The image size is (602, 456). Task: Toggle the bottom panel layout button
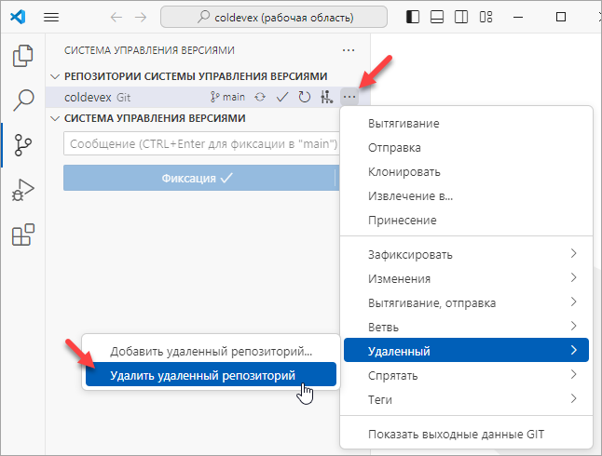click(438, 18)
